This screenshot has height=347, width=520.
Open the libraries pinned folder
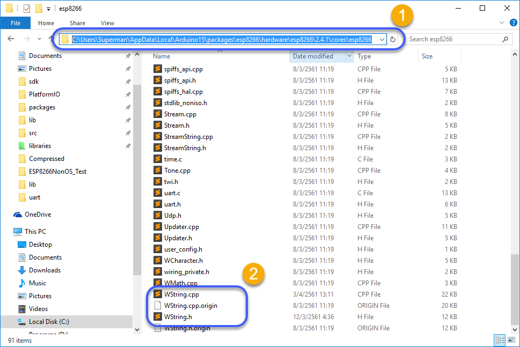(x=40, y=146)
